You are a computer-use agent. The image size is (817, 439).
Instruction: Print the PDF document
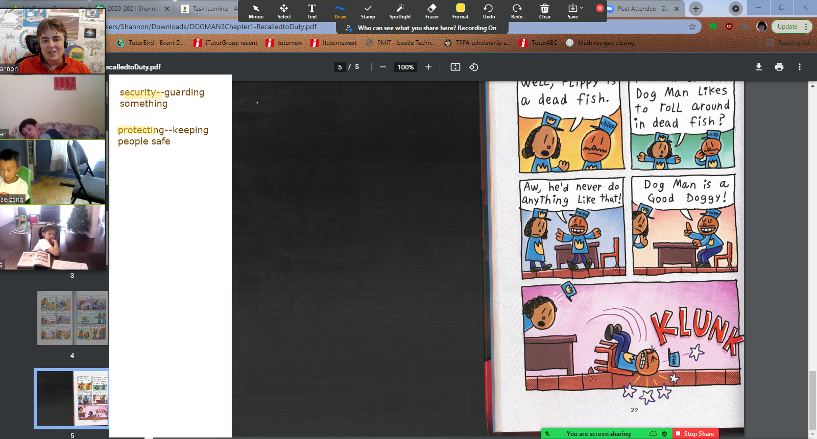coord(779,67)
